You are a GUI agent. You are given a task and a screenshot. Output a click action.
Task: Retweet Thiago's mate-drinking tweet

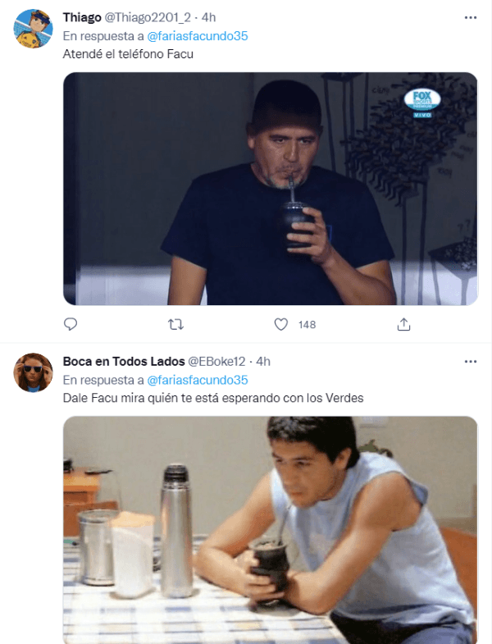(175, 325)
